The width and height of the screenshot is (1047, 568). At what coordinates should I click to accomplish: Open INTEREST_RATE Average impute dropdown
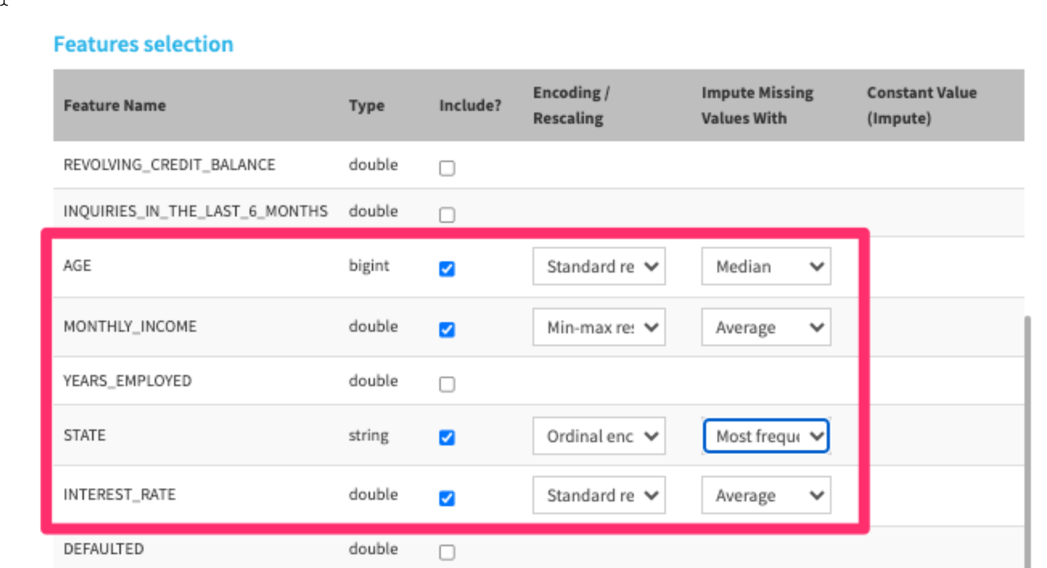(765, 495)
